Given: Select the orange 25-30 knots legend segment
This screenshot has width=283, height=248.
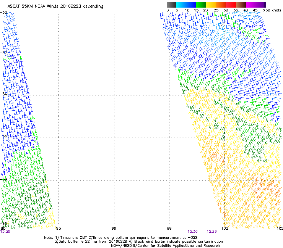Looking at the screenshot, I should pyautogui.click(x=221, y=5).
